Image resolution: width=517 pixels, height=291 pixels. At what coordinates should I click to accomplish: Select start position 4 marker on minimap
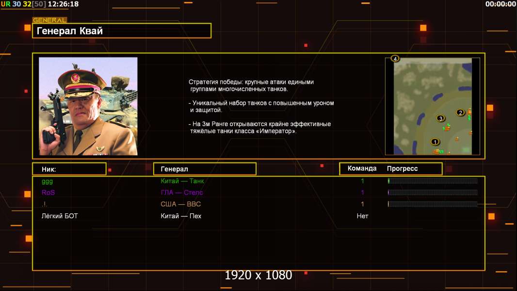pos(395,59)
